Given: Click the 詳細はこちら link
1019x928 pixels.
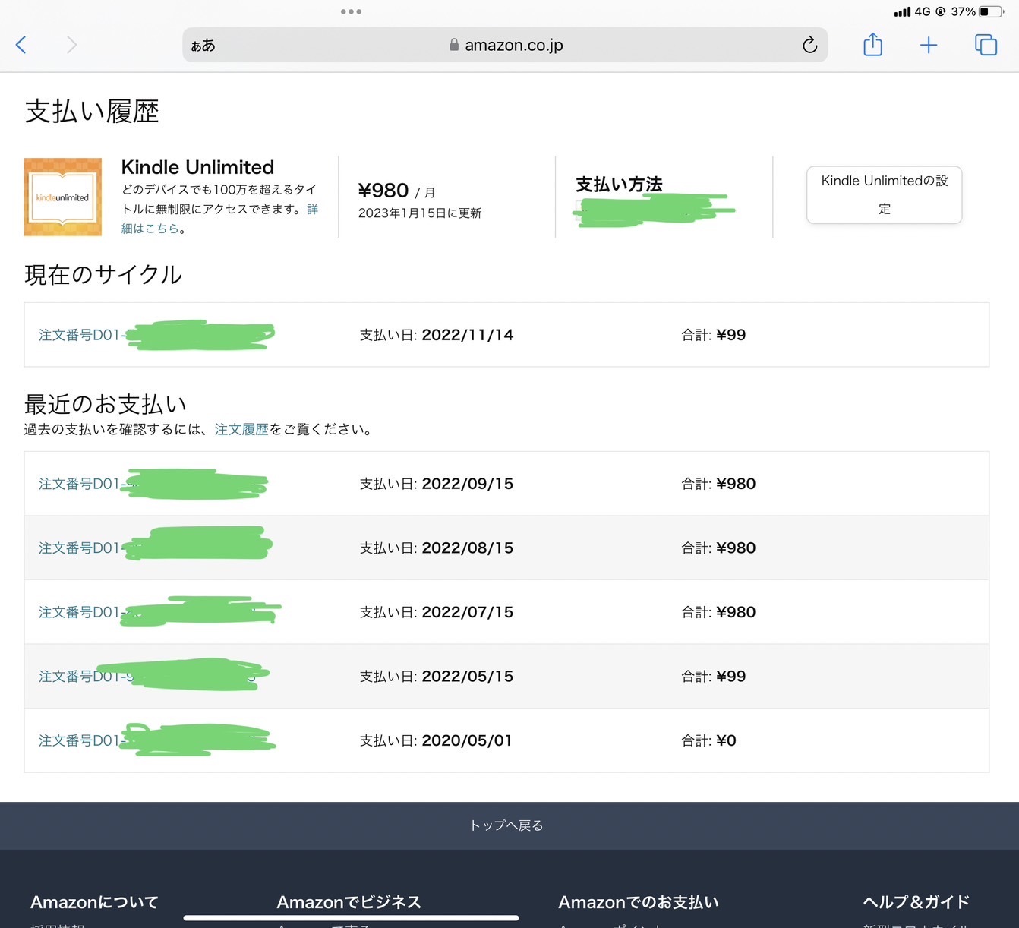Looking at the screenshot, I should (152, 228).
